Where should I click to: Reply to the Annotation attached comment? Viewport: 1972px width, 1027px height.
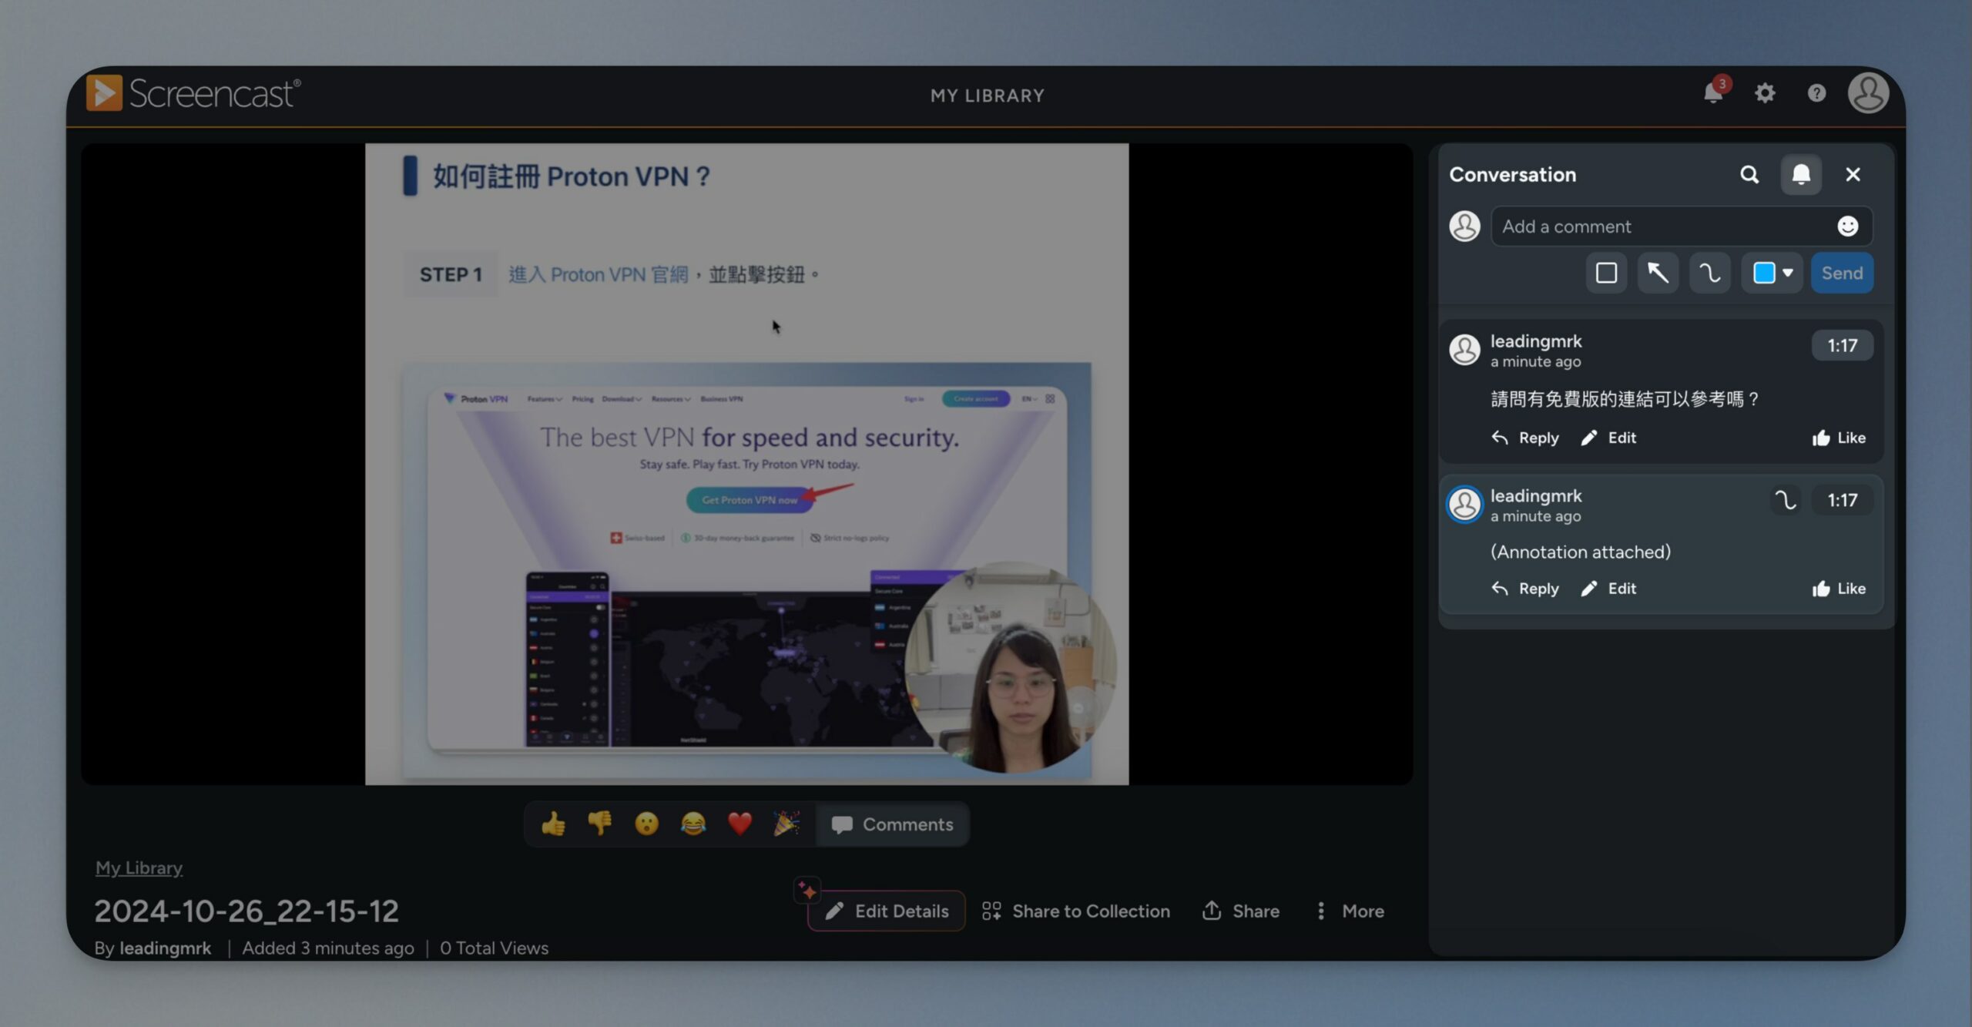(1525, 589)
